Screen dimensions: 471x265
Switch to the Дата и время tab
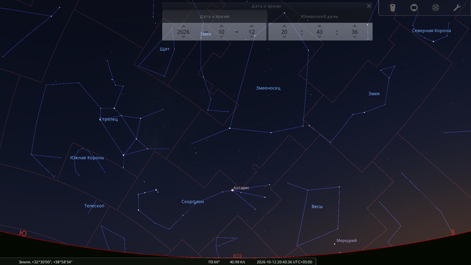pos(215,17)
